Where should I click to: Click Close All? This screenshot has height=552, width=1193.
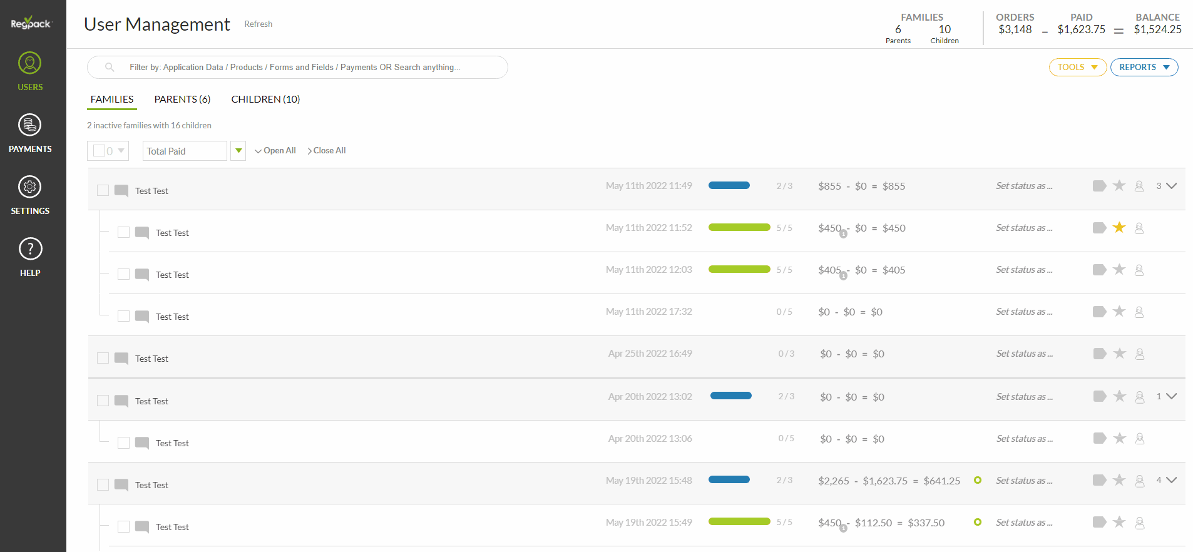[327, 151]
